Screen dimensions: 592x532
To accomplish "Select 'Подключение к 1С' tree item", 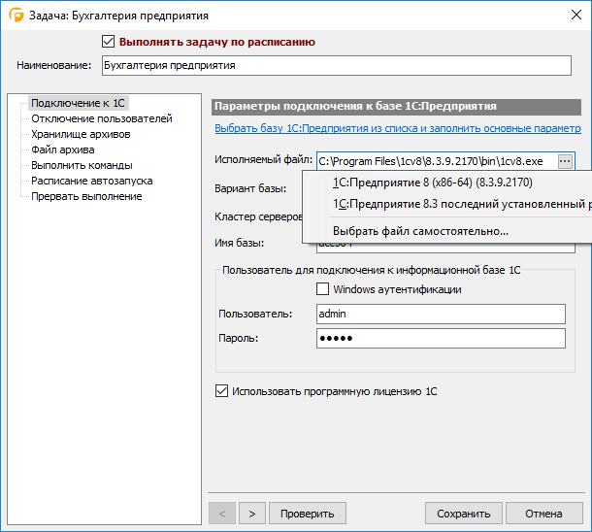I will 78,103.
